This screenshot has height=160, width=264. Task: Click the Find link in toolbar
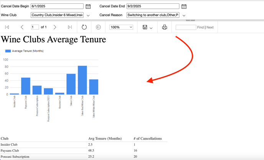click(200, 28)
